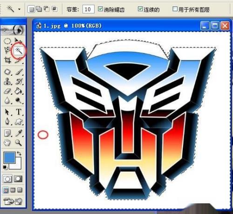Image resolution: width=233 pixels, height=214 pixels.
Task: Select the Slice tool
Action: tap(19, 60)
